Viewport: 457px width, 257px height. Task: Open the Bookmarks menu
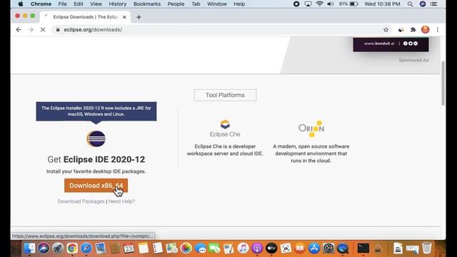pos(147,4)
